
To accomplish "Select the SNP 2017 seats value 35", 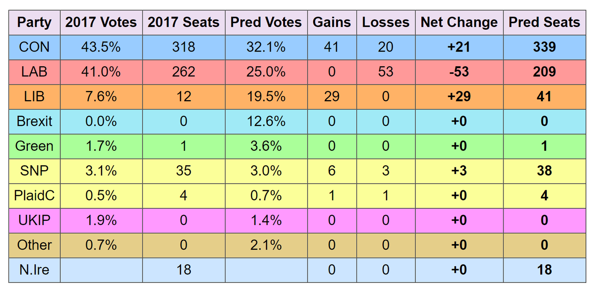I will (184, 171).
